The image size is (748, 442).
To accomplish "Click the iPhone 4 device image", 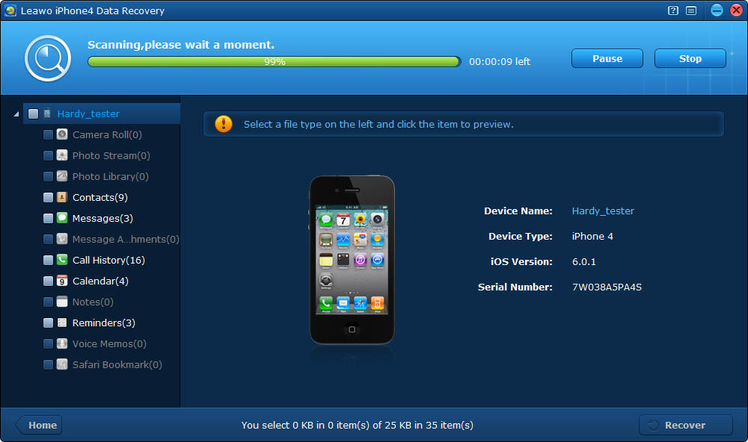I will click(352, 260).
